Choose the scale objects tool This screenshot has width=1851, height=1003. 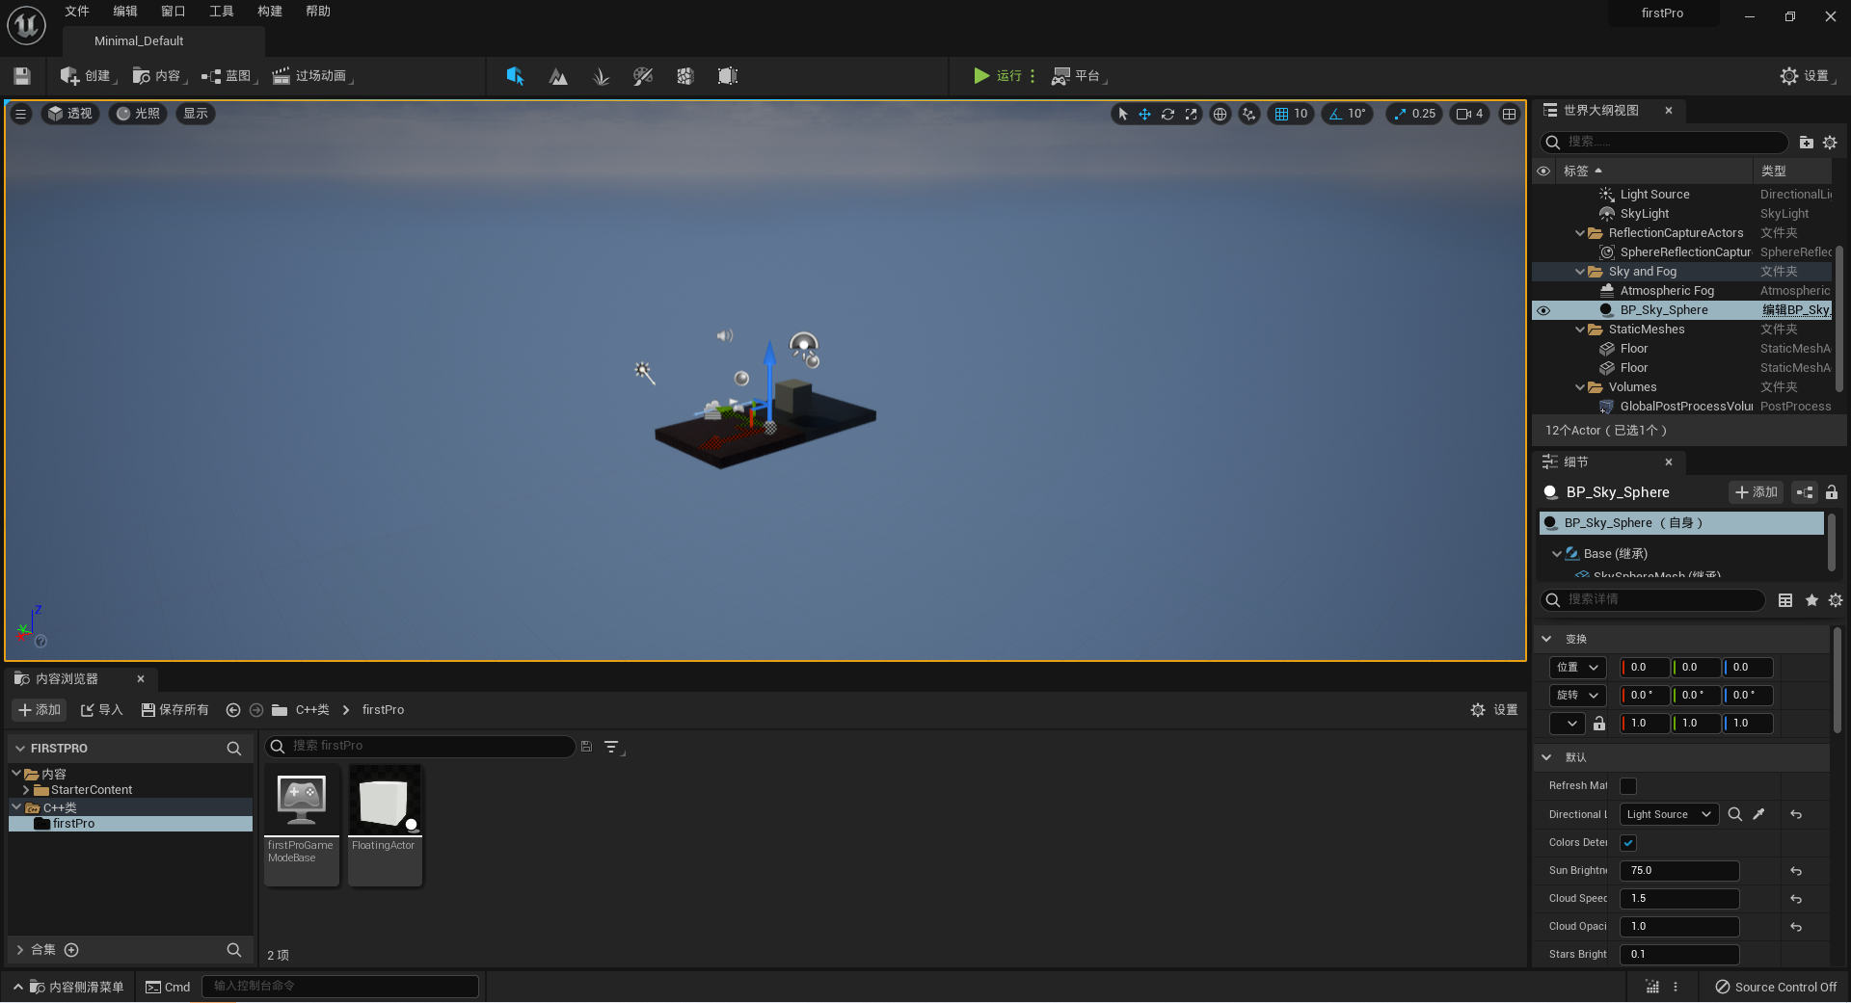pyautogui.click(x=1191, y=114)
